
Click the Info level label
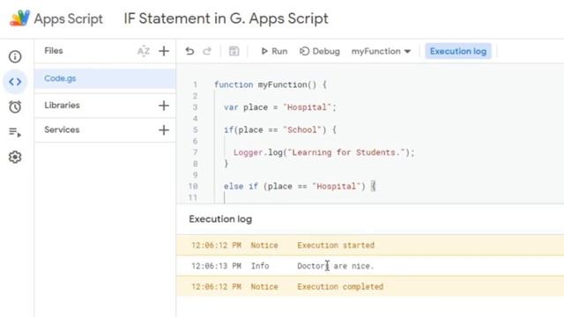point(260,266)
